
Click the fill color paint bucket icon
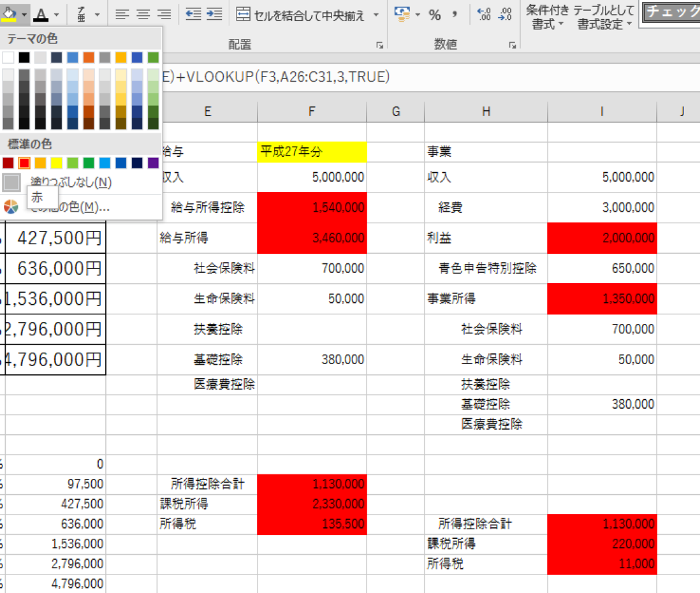tap(9, 15)
